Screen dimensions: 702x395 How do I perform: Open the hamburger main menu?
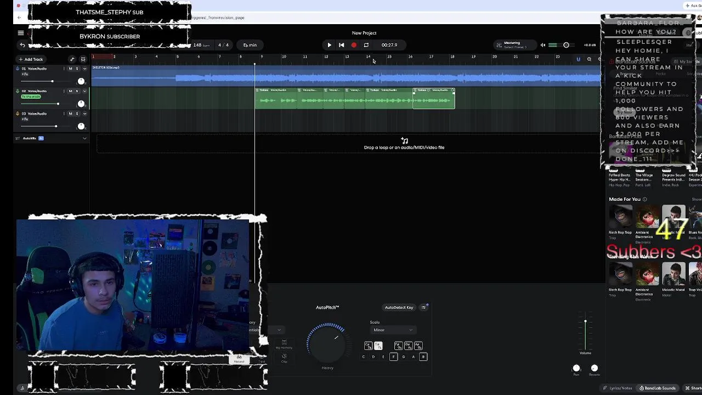21,33
